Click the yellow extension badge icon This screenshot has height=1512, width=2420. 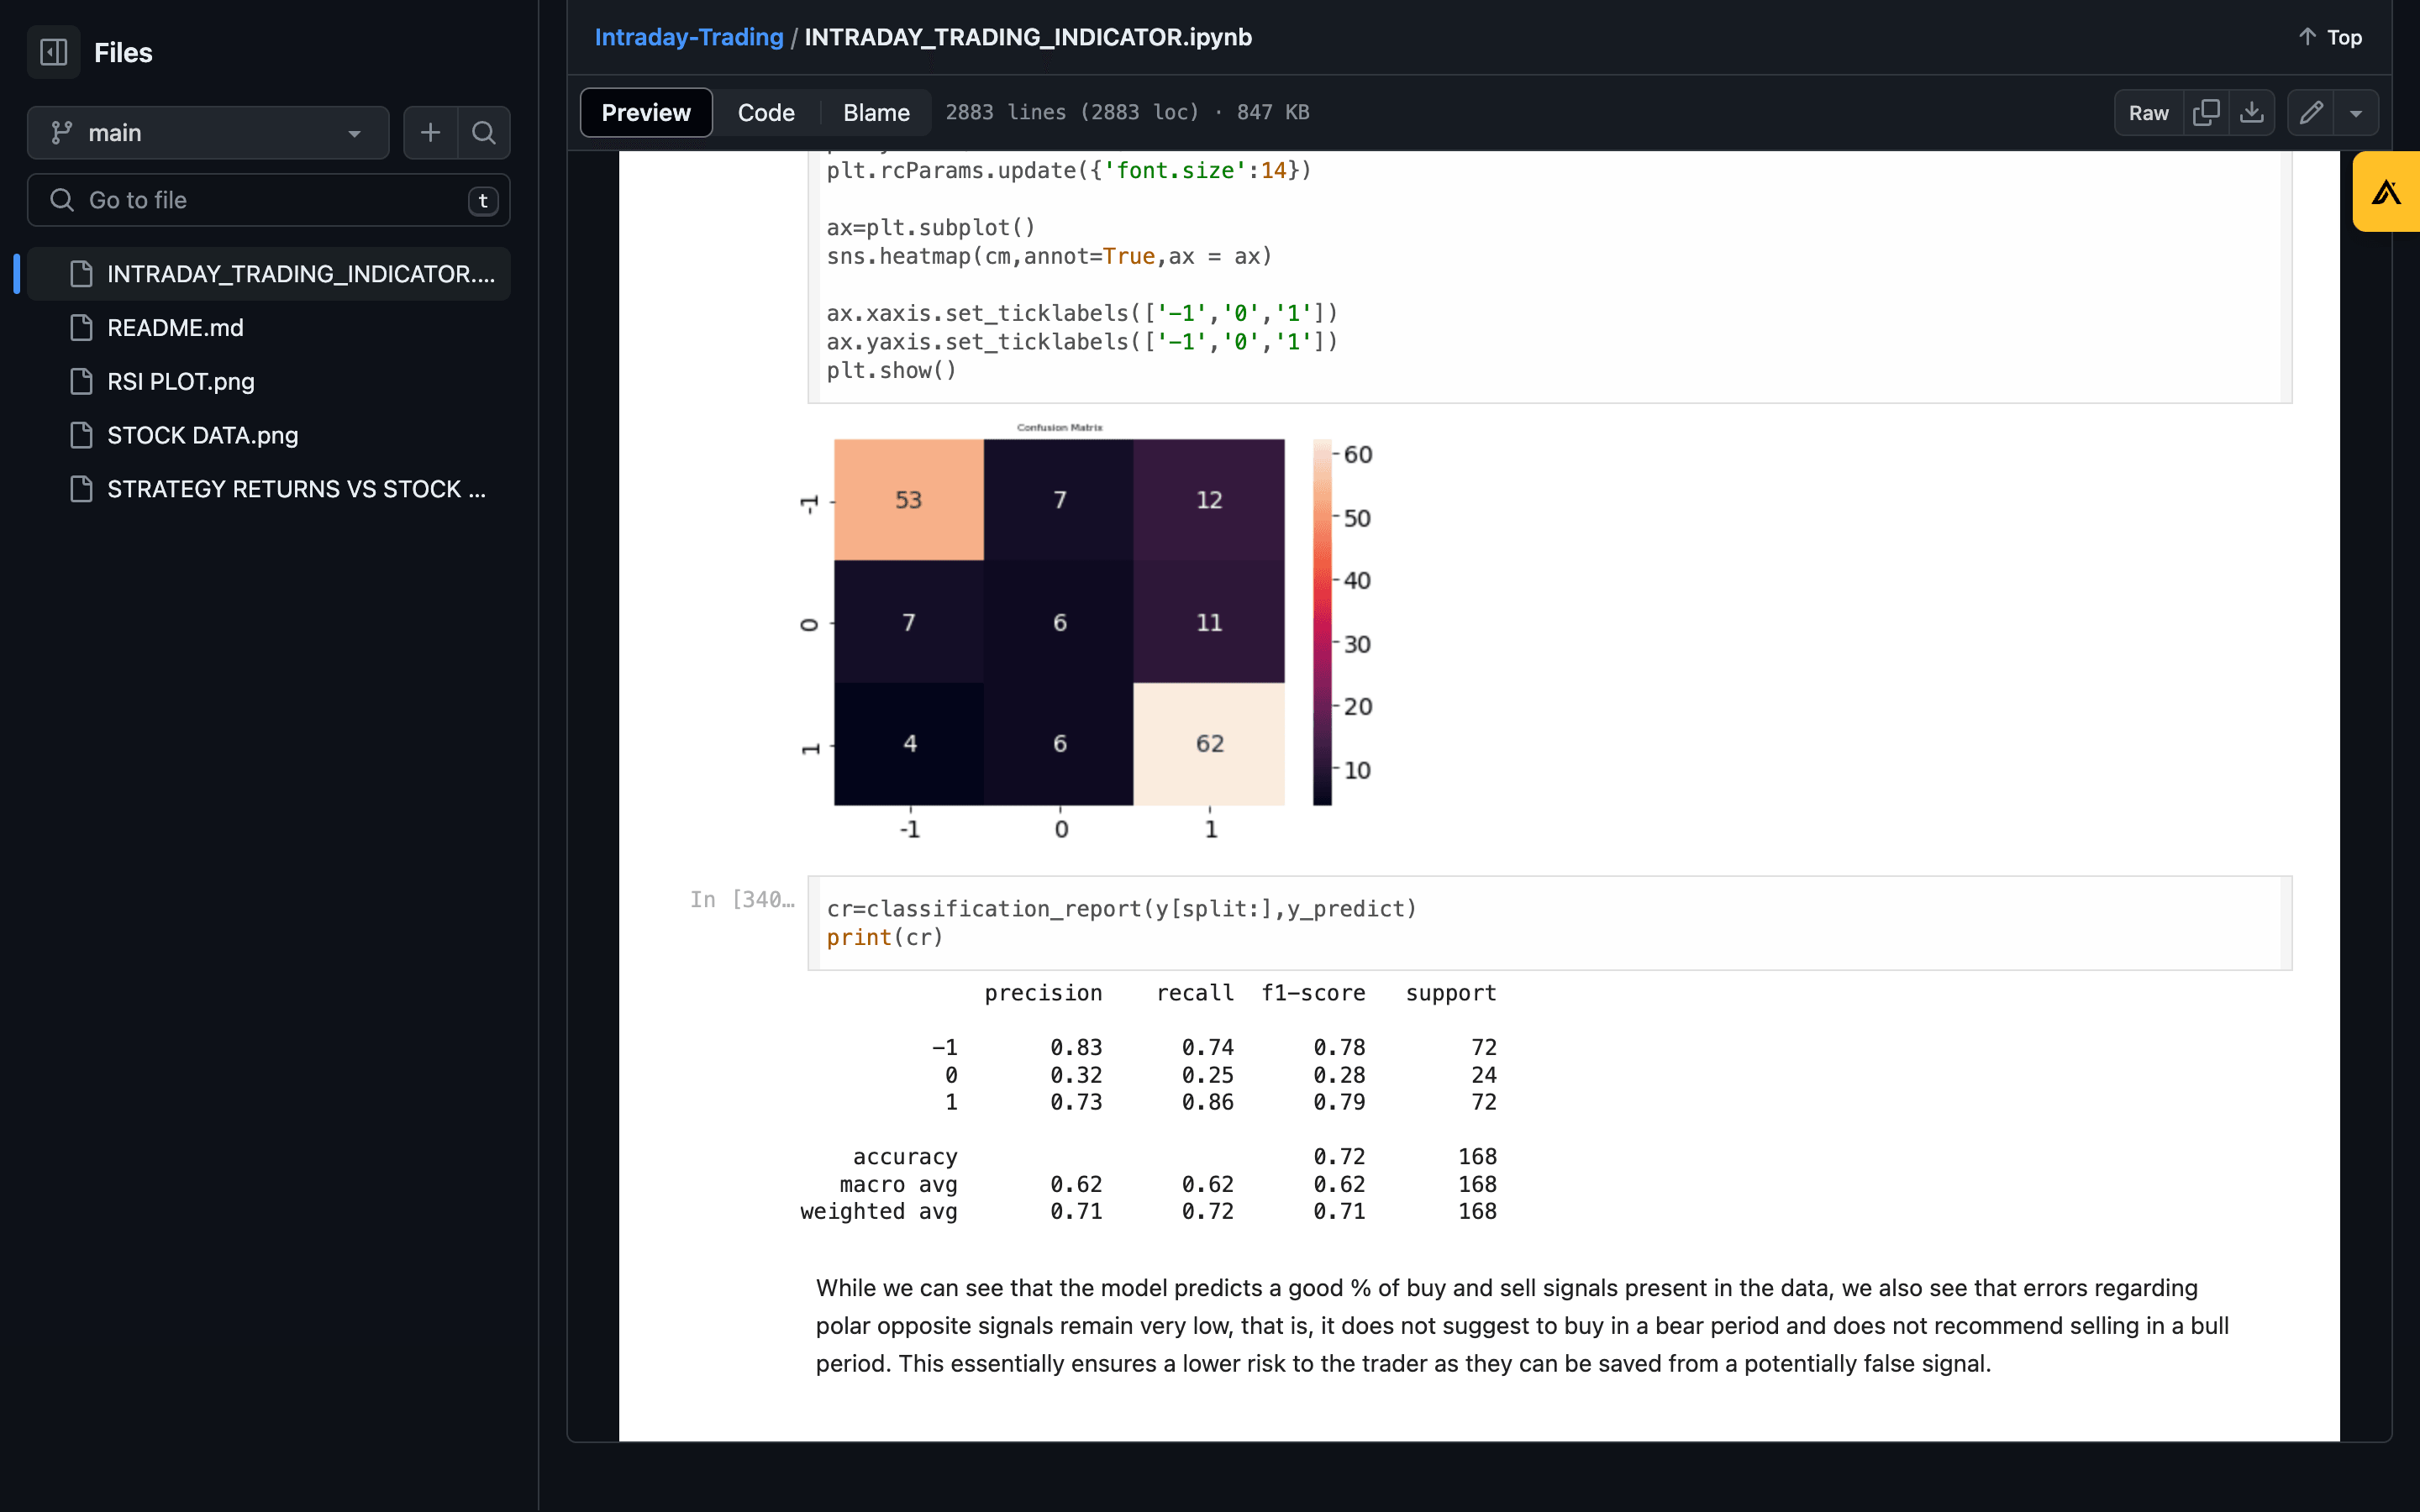click(2386, 192)
